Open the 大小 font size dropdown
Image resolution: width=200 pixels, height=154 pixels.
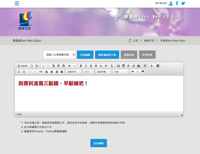(88, 72)
